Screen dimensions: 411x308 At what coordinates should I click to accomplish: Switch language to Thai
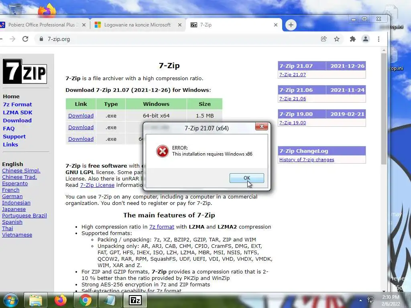(x=7, y=228)
